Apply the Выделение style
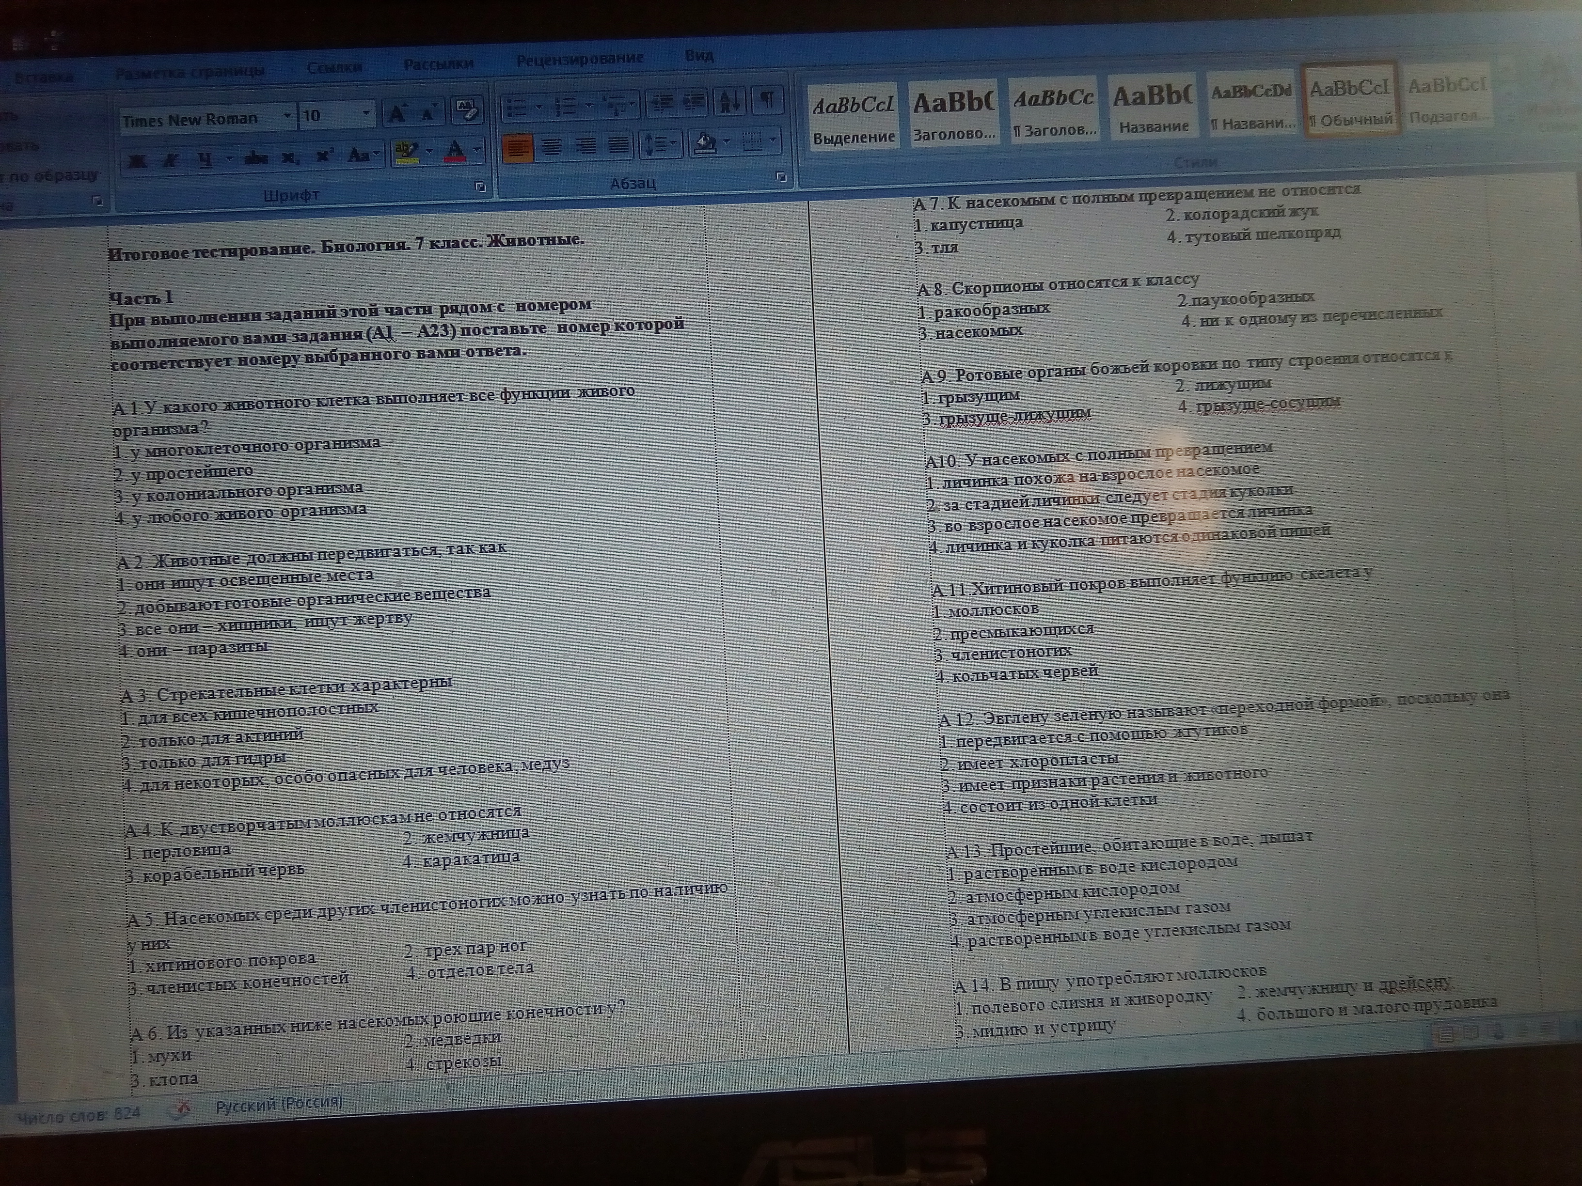The image size is (1582, 1186). pyautogui.click(x=854, y=118)
